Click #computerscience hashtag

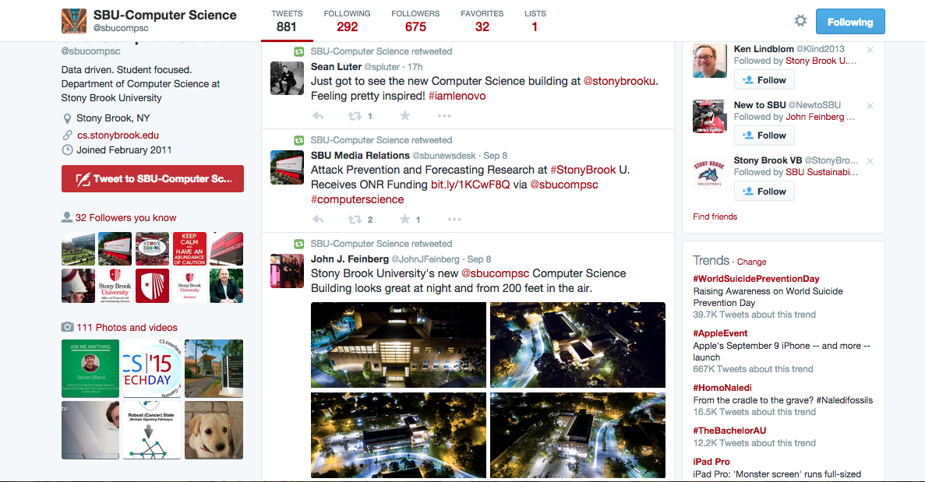[358, 199]
